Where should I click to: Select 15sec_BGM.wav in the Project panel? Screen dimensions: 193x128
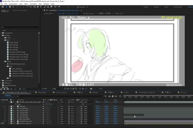click(17, 69)
